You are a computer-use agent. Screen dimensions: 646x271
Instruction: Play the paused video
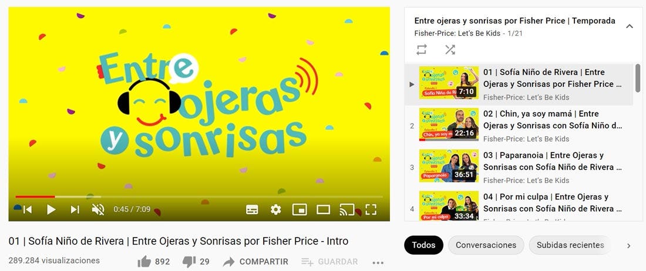point(51,210)
